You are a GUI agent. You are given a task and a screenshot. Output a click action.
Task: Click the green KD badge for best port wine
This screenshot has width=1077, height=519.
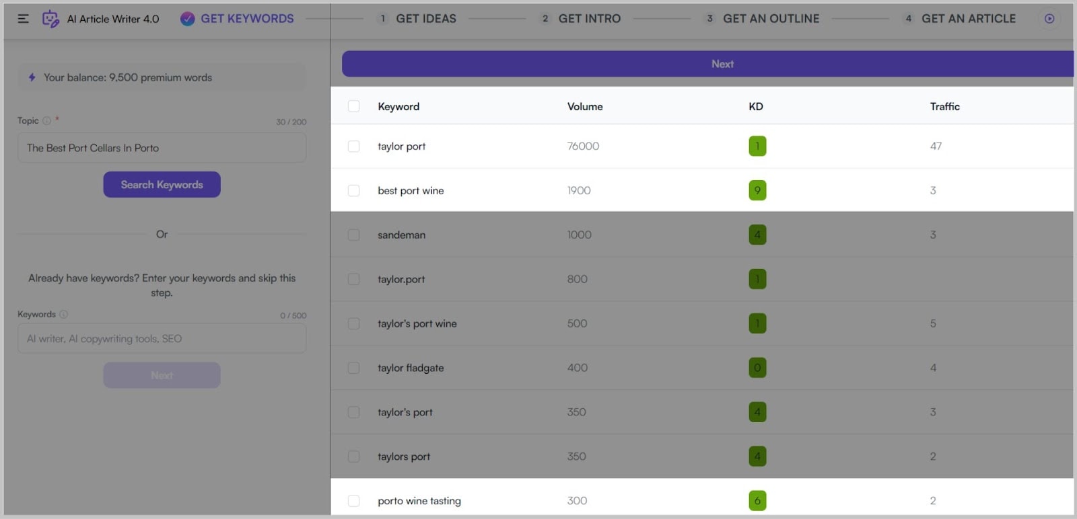757,190
